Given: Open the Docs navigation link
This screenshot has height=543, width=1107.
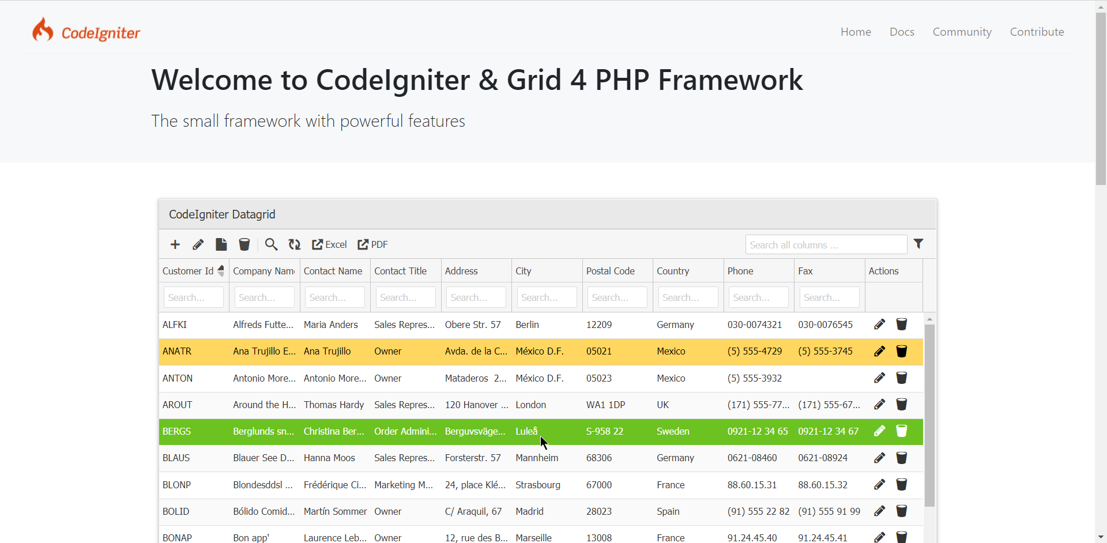Looking at the screenshot, I should coord(902,32).
